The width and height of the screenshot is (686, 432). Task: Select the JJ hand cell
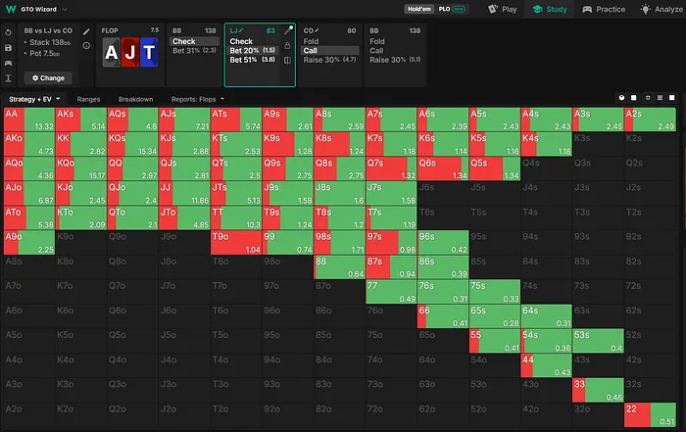coord(184,193)
